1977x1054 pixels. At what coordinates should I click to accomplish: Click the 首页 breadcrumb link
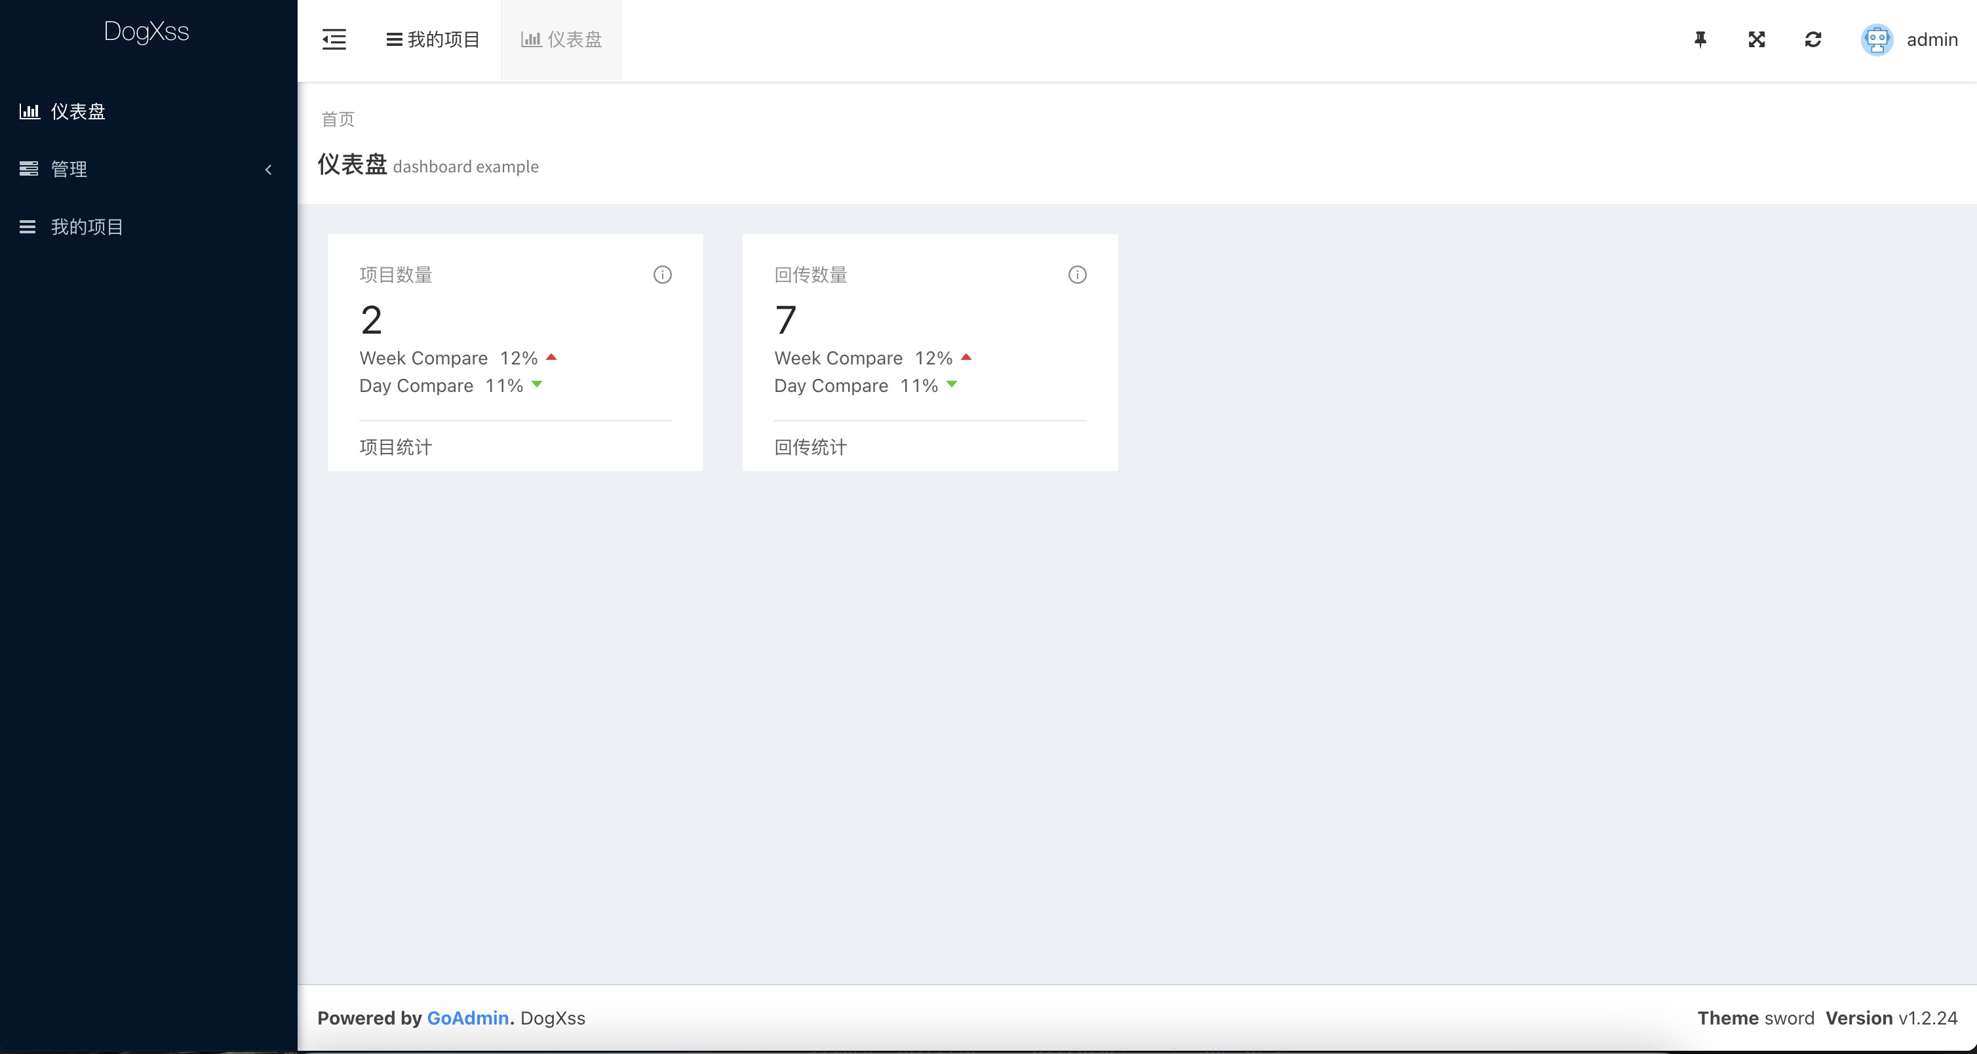tap(338, 119)
